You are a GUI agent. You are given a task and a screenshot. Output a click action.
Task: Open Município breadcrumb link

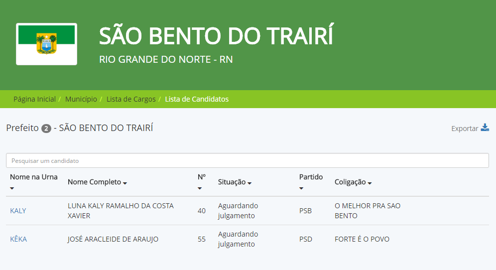81,99
